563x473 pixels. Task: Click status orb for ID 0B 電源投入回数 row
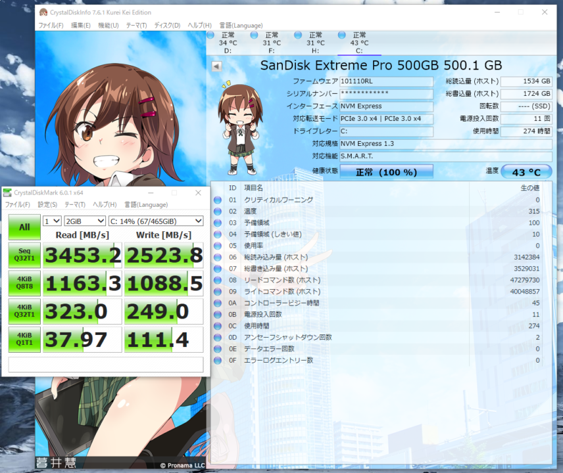point(218,315)
